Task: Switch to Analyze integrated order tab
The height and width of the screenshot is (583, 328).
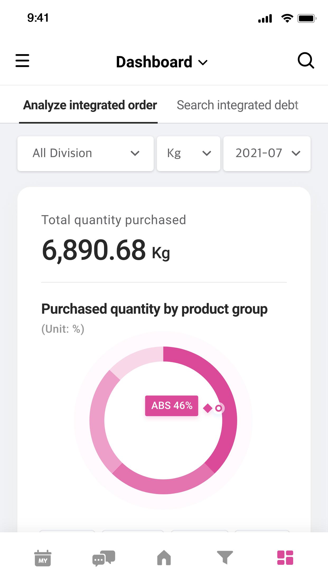Action: 90,105
